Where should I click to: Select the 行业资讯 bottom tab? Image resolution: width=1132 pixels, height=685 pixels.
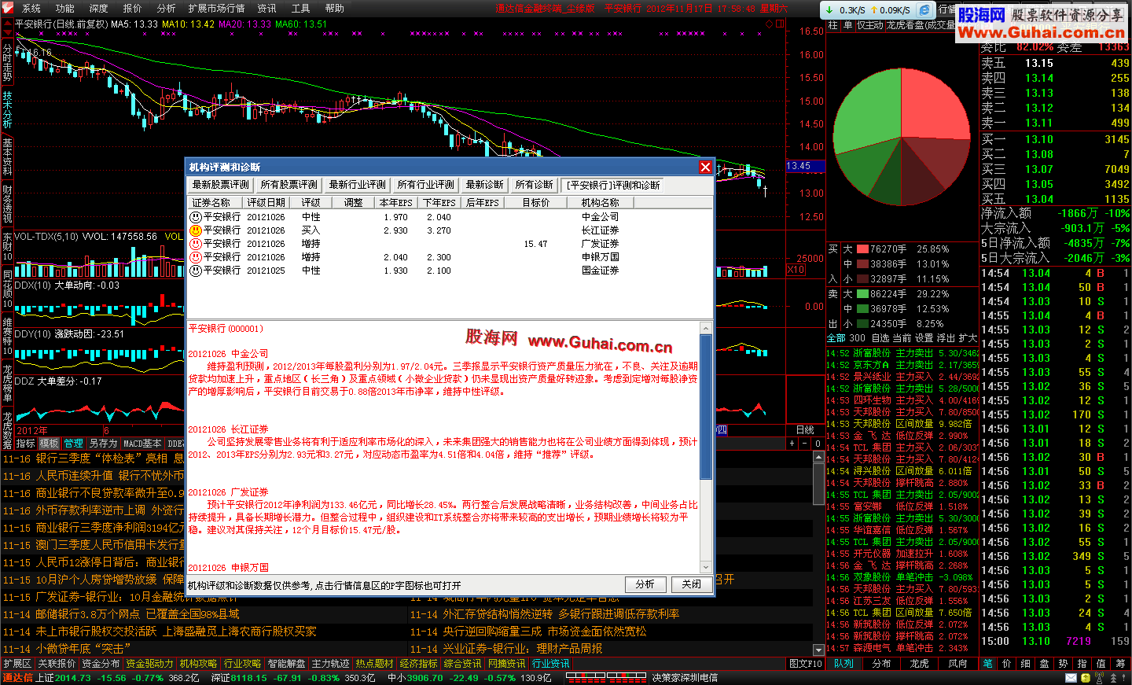(x=550, y=664)
